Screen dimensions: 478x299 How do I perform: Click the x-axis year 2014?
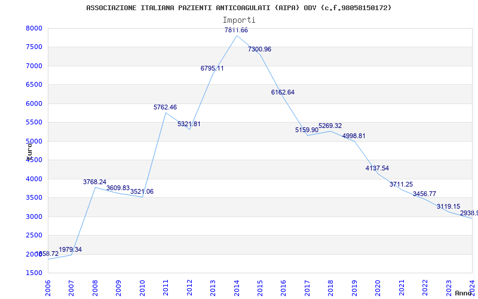237,288
